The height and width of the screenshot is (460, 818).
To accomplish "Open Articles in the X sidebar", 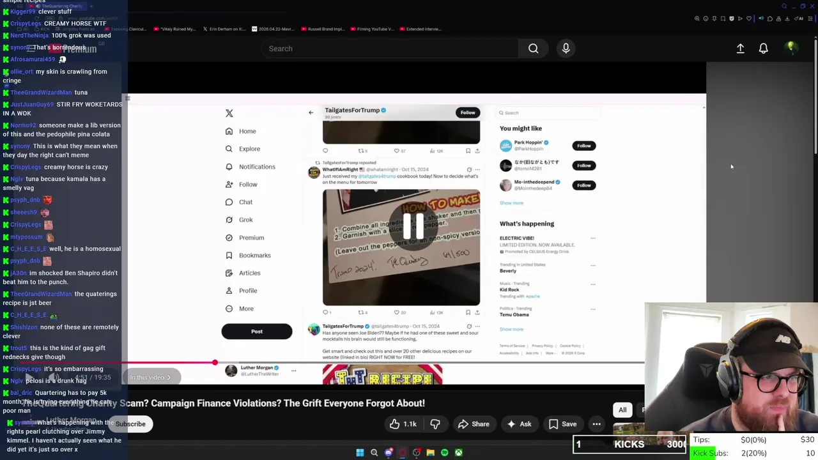I will pos(242,273).
